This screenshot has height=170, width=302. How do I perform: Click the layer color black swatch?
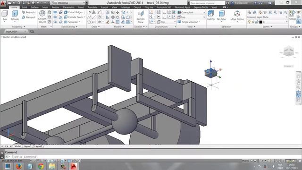click(x=261, y=22)
